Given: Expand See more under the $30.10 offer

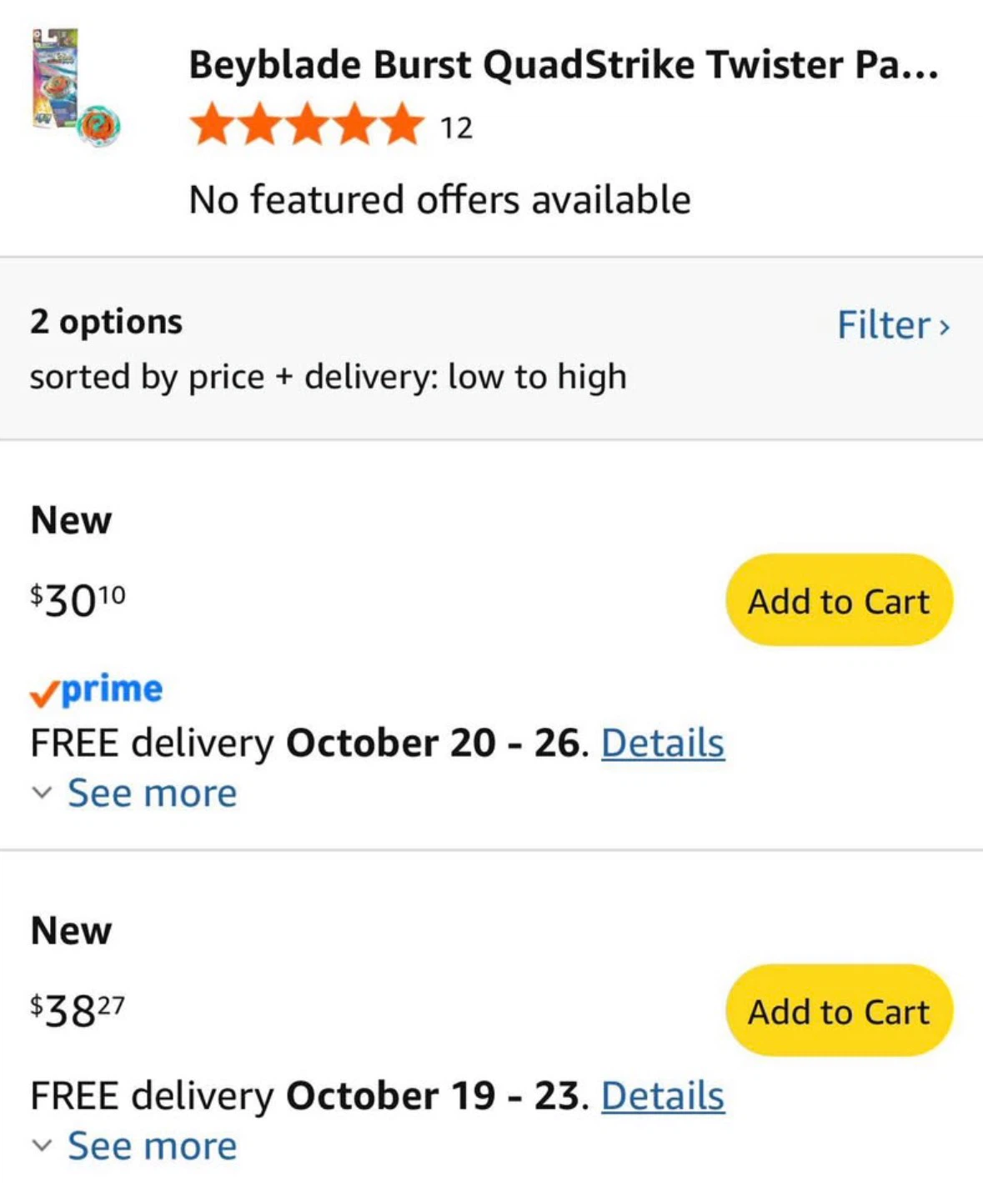Looking at the screenshot, I should click(152, 793).
